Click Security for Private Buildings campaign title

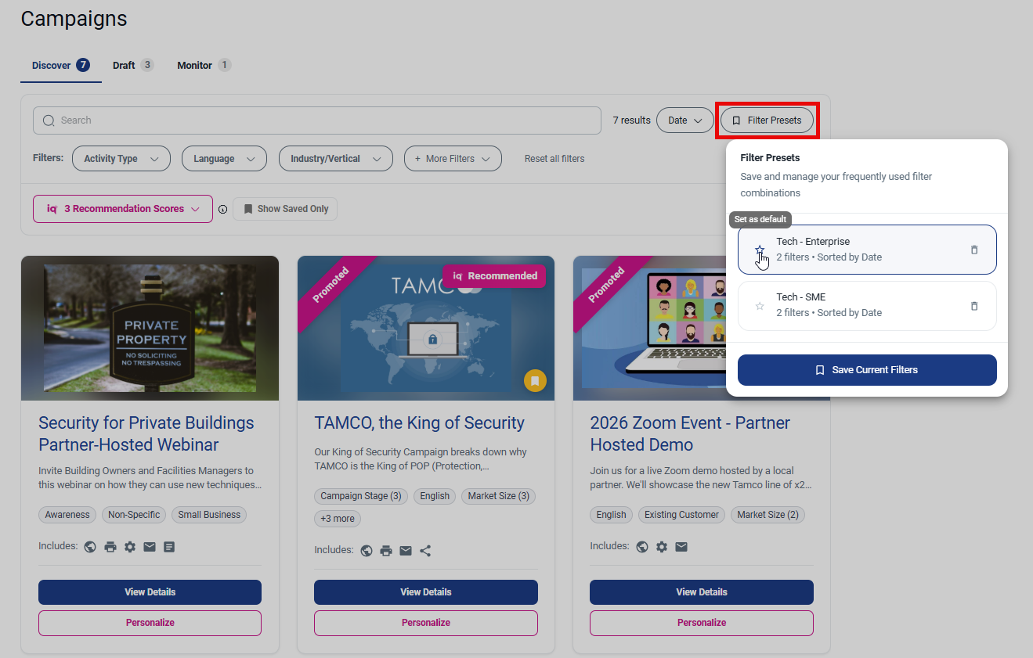tap(146, 433)
